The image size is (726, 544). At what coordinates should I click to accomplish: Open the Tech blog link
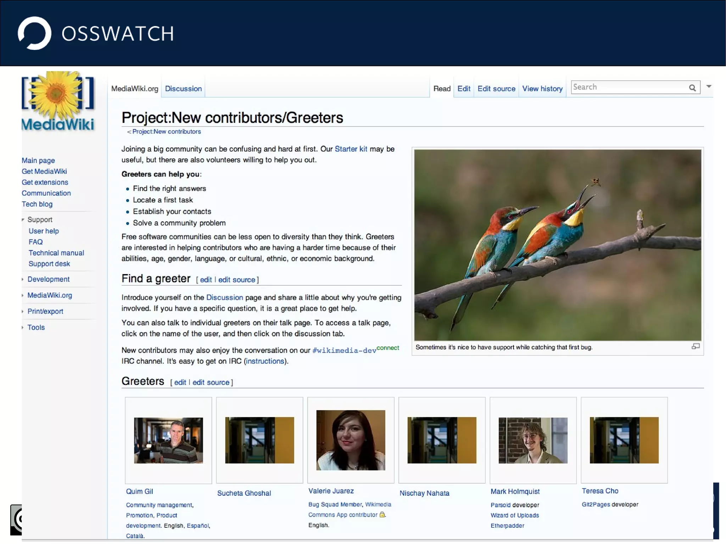37,204
